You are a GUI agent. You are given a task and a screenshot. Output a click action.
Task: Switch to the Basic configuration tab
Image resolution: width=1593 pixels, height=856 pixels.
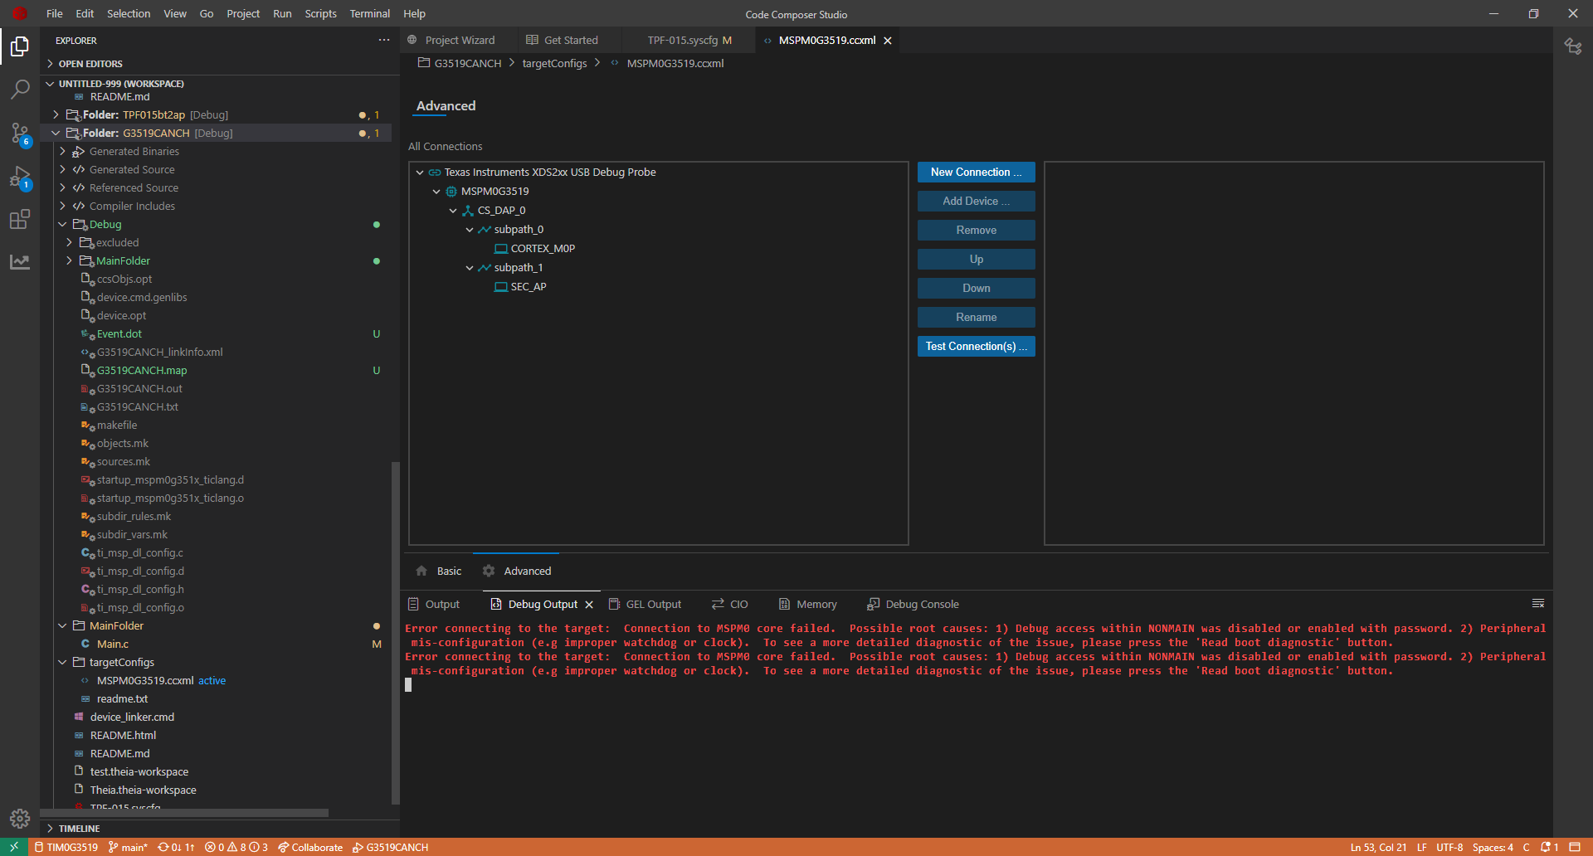click(x=448, y=571)
